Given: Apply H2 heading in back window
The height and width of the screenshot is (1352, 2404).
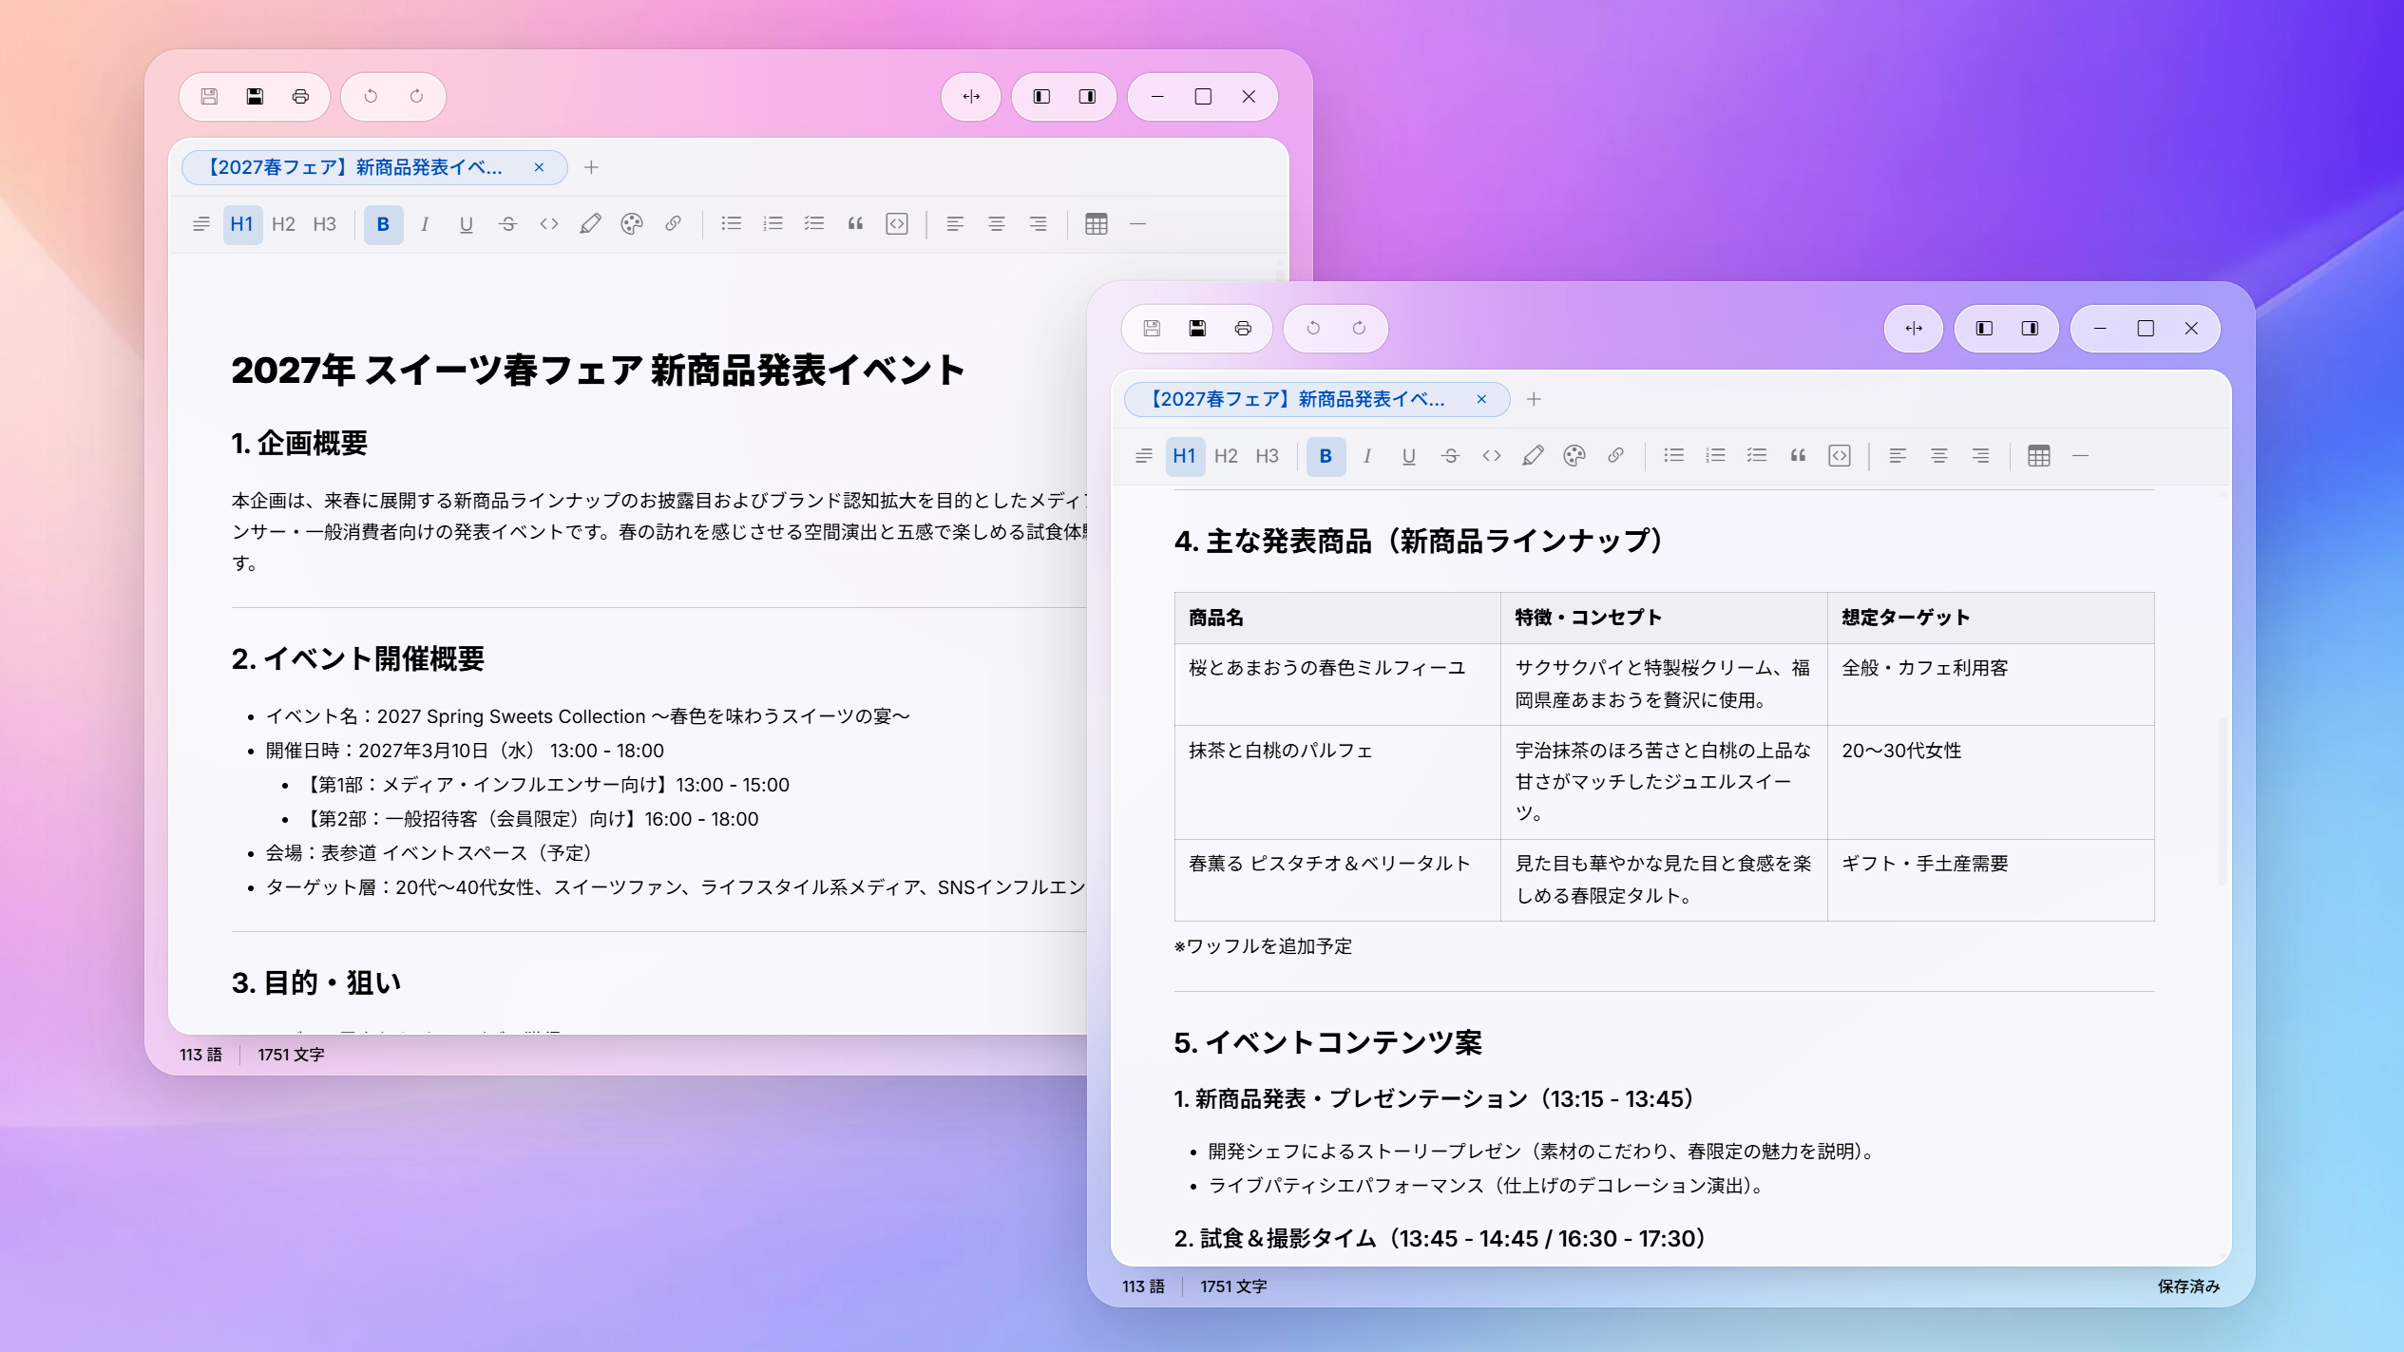Looking at the screenshot, I should [283, 224].
